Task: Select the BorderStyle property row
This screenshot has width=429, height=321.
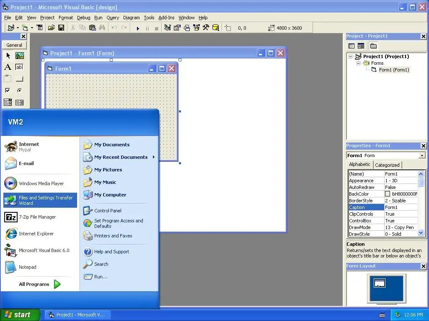Action: pyautogui.click(x=383, y=201)
